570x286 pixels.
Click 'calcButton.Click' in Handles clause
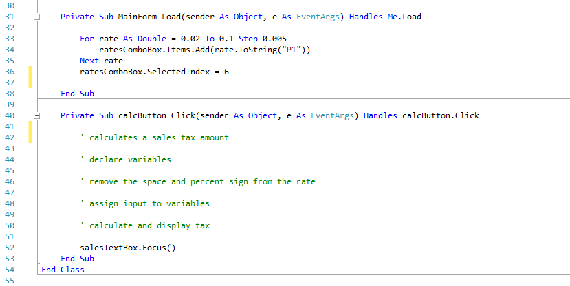point(441,115)
